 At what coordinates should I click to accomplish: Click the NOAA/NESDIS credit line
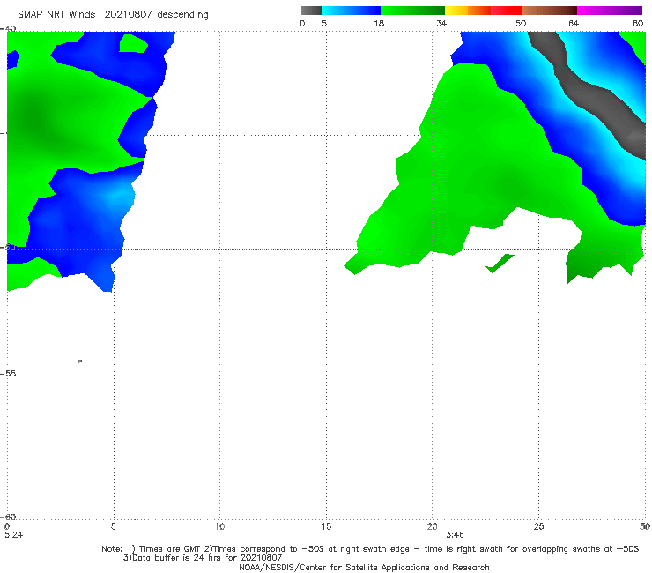[x=364, y=567]
